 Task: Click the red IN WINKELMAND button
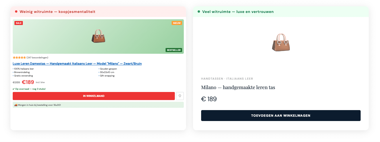click(x=94, y=96)
